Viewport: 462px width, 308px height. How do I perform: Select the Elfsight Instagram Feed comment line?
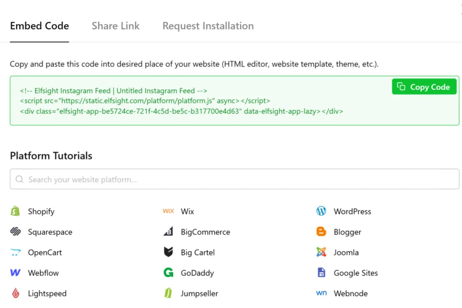[114, 91]
